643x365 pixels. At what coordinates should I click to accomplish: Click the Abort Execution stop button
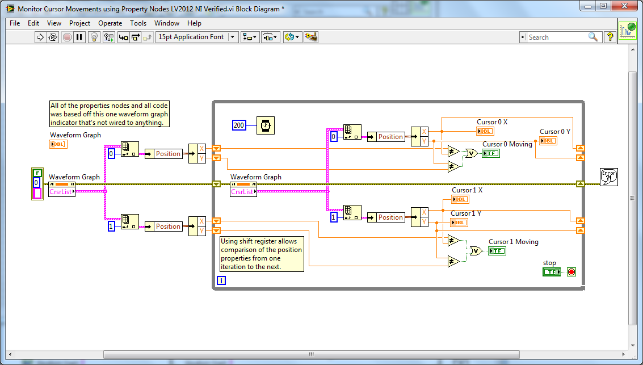click(68, 37)
